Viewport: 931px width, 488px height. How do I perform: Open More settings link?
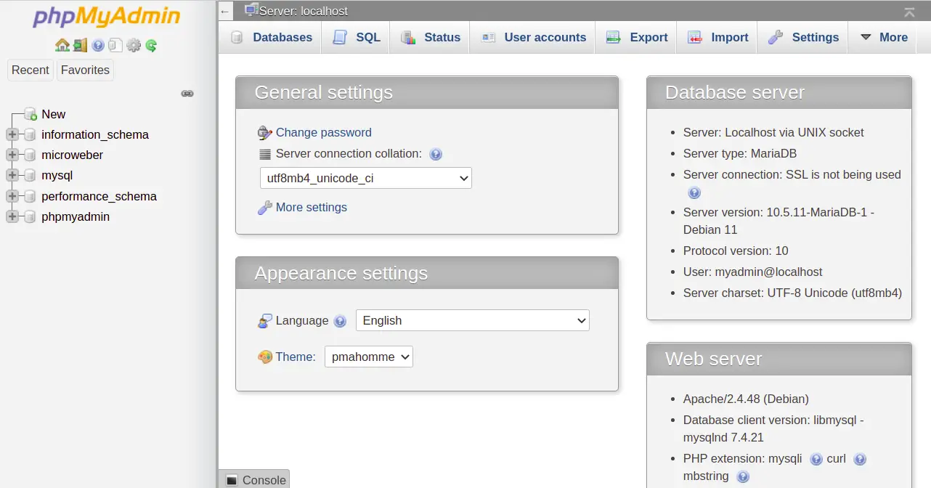[x=311, y=207]
